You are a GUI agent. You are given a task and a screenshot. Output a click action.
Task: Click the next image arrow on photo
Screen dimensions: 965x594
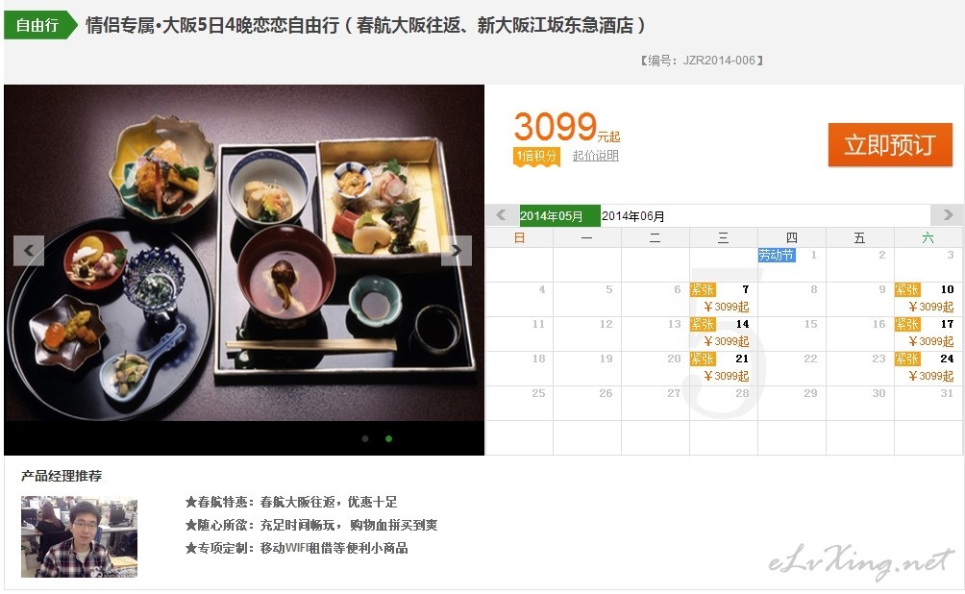tap(456, 251)
